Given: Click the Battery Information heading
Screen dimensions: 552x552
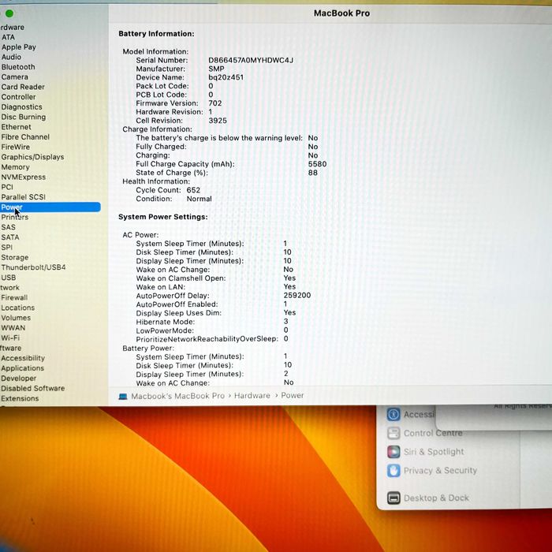Looking at the screenshot, I should click(x=156, y=34).
